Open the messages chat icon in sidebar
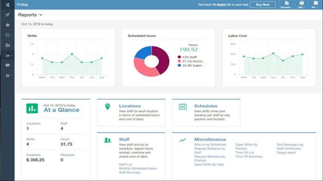Screen dimensions: 323x181 coord(7,65)
